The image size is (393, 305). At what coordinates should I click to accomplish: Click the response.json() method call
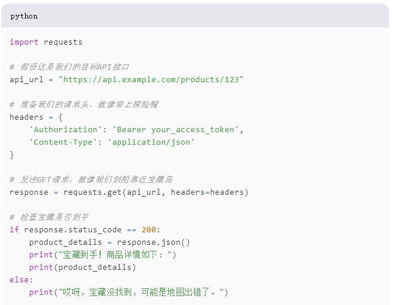coord(153,242)
